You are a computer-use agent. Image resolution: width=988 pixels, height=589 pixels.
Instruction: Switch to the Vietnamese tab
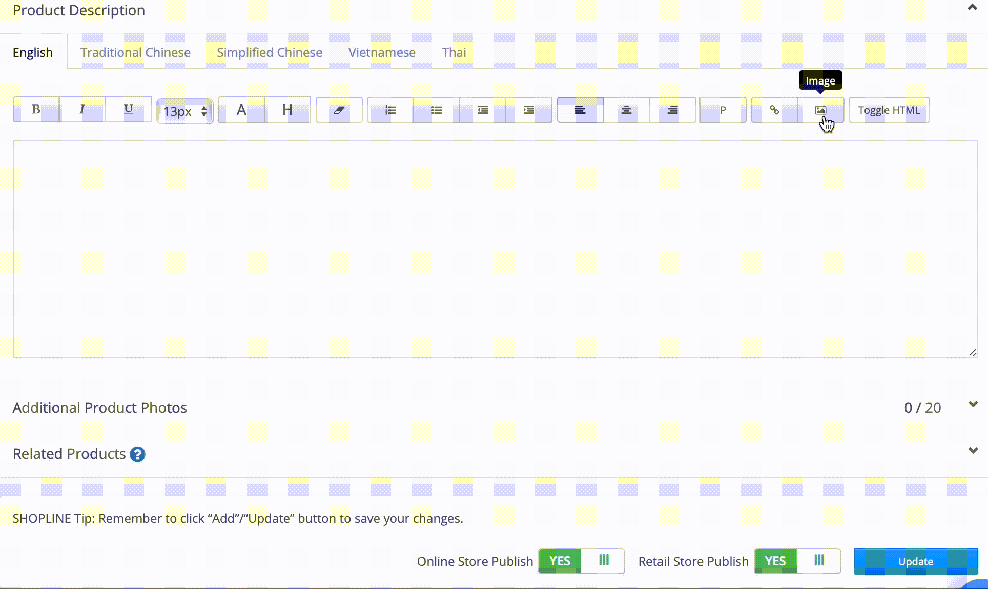(x=382, y=52)
